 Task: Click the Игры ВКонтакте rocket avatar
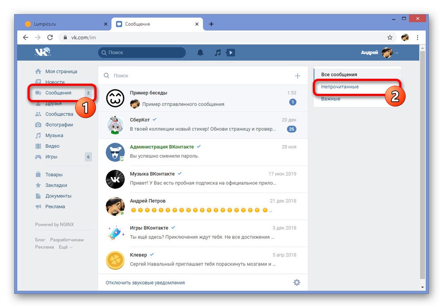[115, 233]
